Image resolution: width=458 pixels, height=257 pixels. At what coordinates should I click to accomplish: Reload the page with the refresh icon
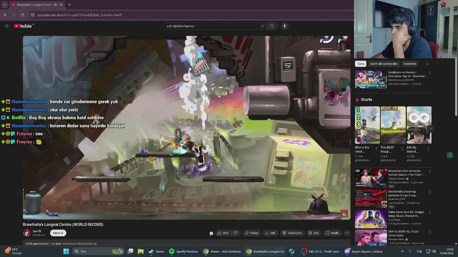pos(22,15)
